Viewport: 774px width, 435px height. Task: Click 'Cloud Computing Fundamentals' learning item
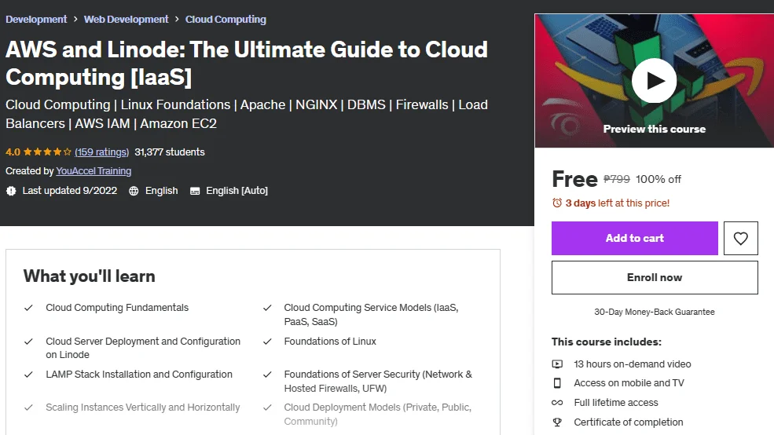click(117, 308)
